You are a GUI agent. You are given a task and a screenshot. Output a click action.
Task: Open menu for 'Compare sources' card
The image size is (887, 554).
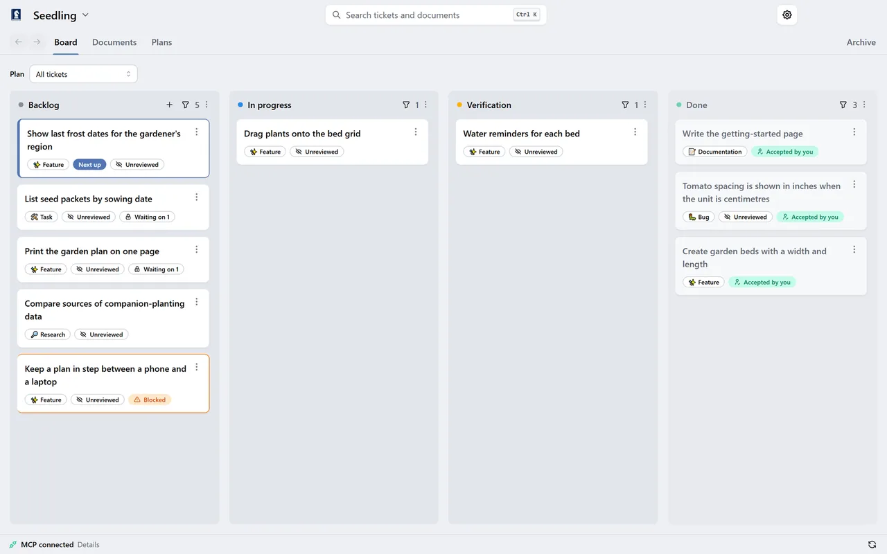197,302
